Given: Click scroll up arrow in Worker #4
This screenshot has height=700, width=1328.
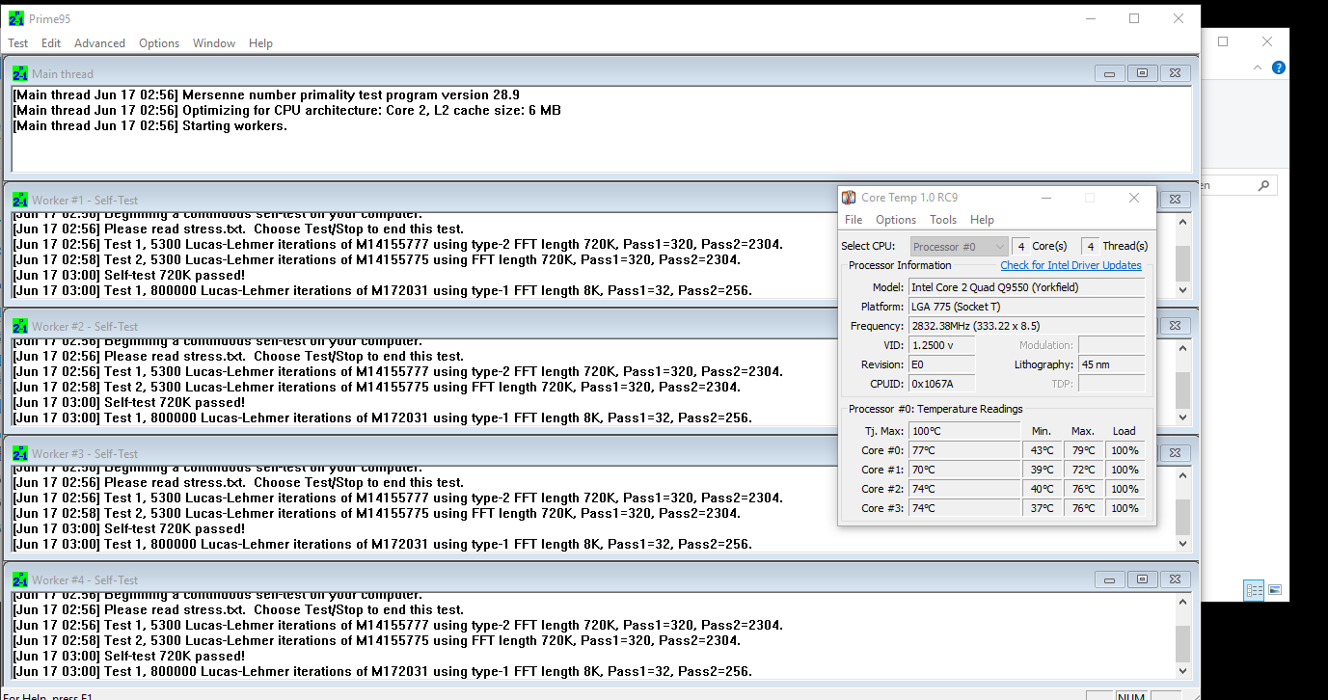Looking at the screenshot, I should click(x=1183, y=602).
